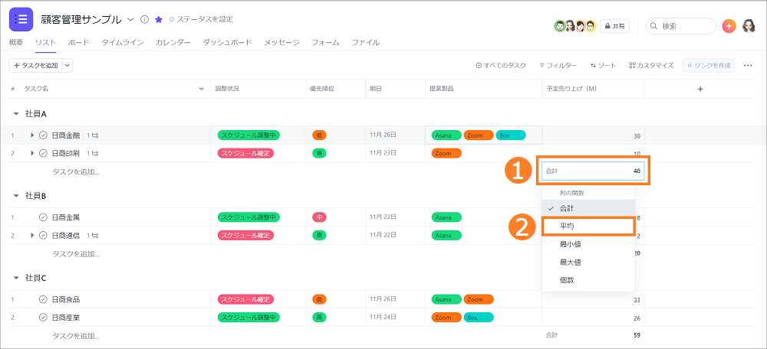Mark 日商産業 task complete
The width and height of the screenshot is (767, 349).
pos(43,318)
